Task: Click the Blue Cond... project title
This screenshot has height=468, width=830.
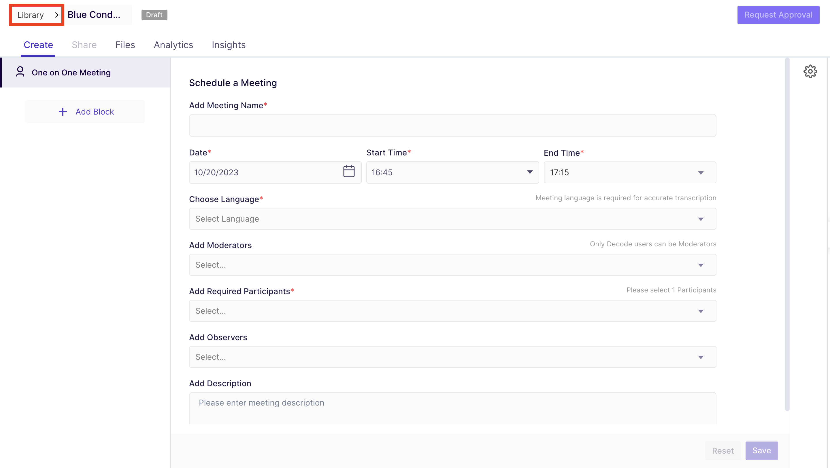Action: 94,14
